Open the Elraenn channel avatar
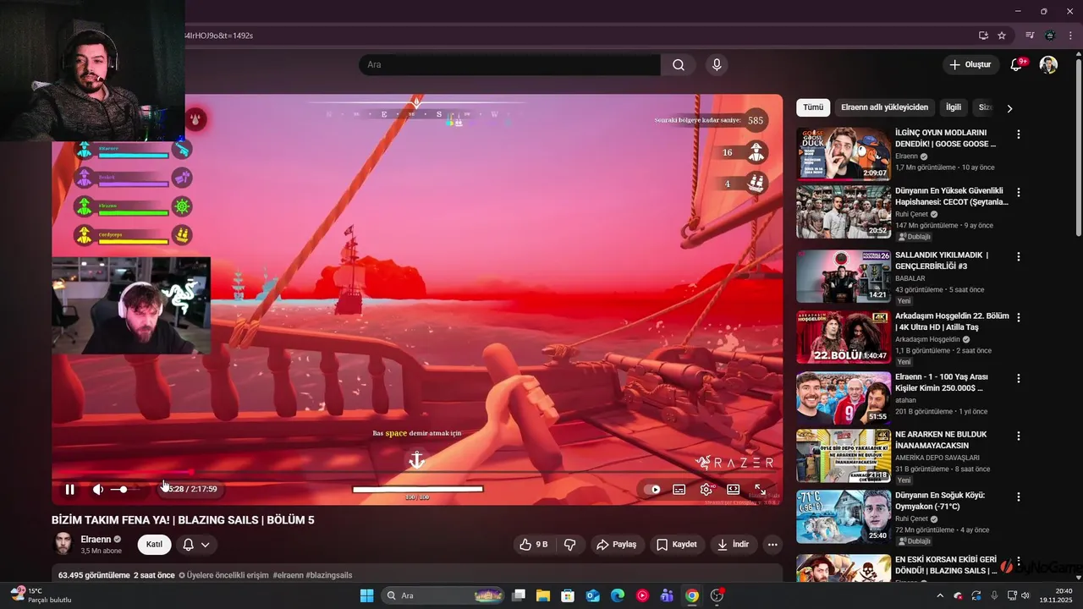The width and height of the screenshot is (1083, 609). point(63,544)
